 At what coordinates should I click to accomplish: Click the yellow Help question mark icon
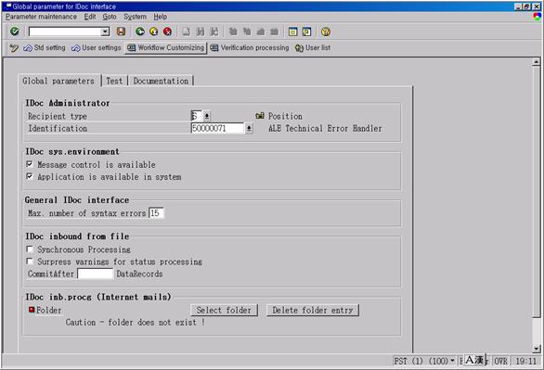coord(326,32)
